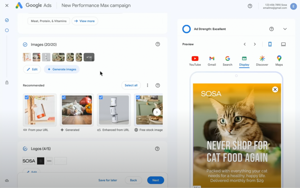Select the Discover preview tab
The width and height of the screenshot is (300, 188).
pos(262,61)
